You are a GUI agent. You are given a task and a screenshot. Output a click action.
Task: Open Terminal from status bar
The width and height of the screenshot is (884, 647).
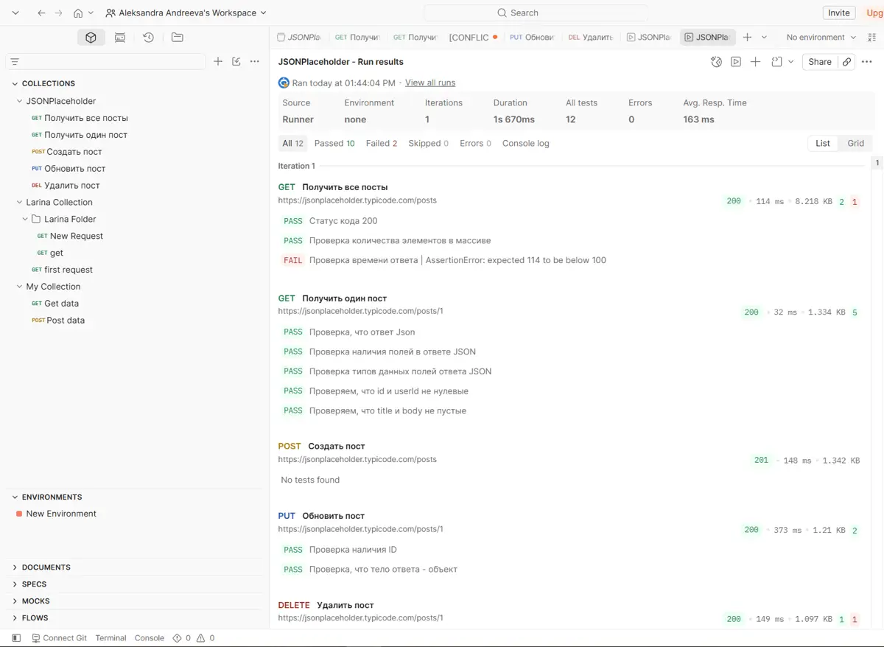tap(110, 638)
